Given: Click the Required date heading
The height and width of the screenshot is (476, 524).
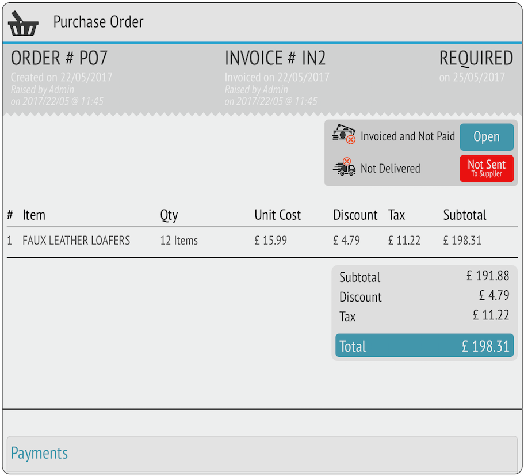Looking at the screenshot, I should [x=476, y=58].
